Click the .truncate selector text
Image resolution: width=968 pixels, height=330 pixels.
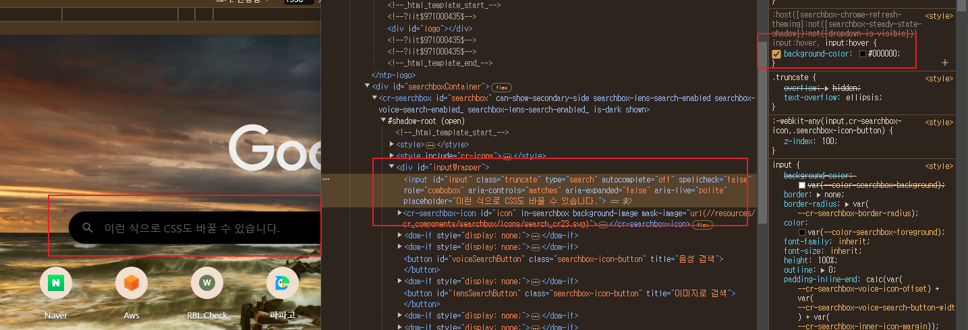(x=791, y=78)
